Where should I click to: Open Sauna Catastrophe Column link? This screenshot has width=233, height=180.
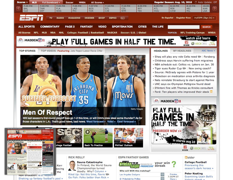click(x=100, y=171)
